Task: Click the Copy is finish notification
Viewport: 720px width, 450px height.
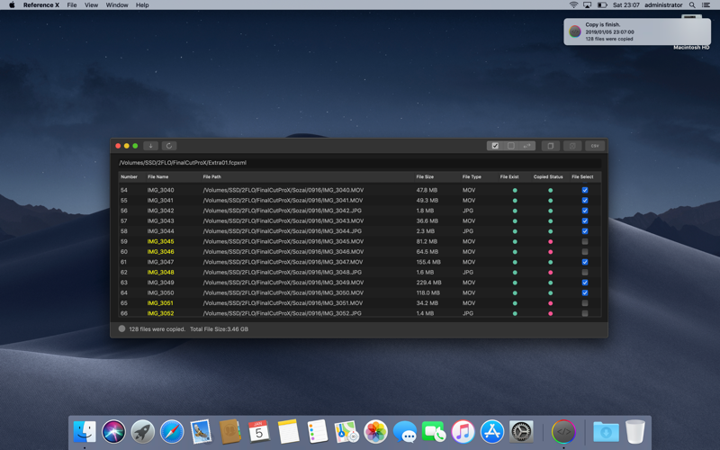Action: pos(637,31)
